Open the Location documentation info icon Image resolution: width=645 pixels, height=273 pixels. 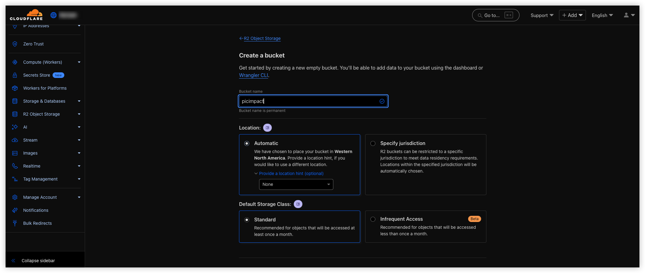click(267, 128)
